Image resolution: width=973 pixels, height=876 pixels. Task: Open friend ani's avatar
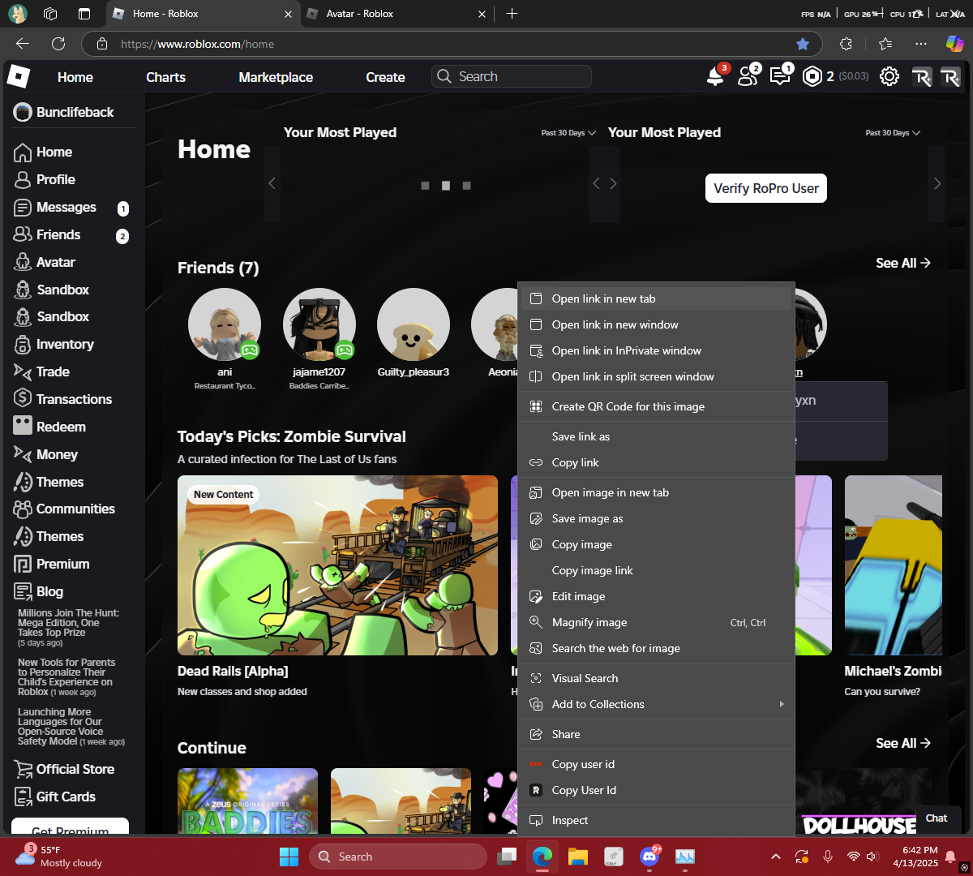click(x=225, y=324)
